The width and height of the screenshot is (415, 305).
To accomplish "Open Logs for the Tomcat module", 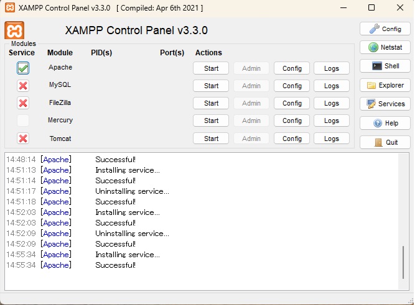I will 332,139.
